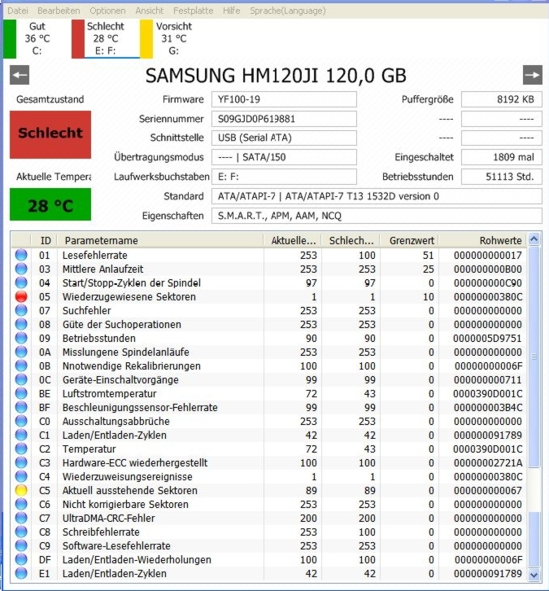The width and height of the screenshot is (549, 591).
Task: Click blue status icon for row E1 Laden/Entladen-Zyklen
Action: [x=21, y=573]
